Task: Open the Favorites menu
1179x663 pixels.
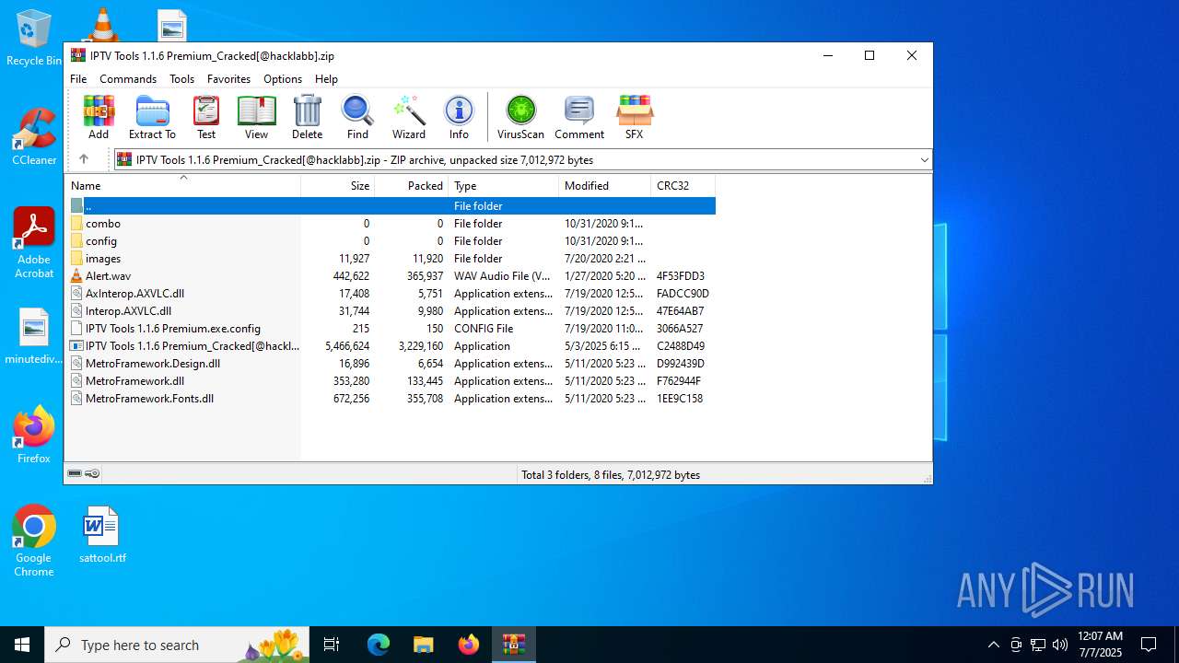Action: click(x=228, y=79)
